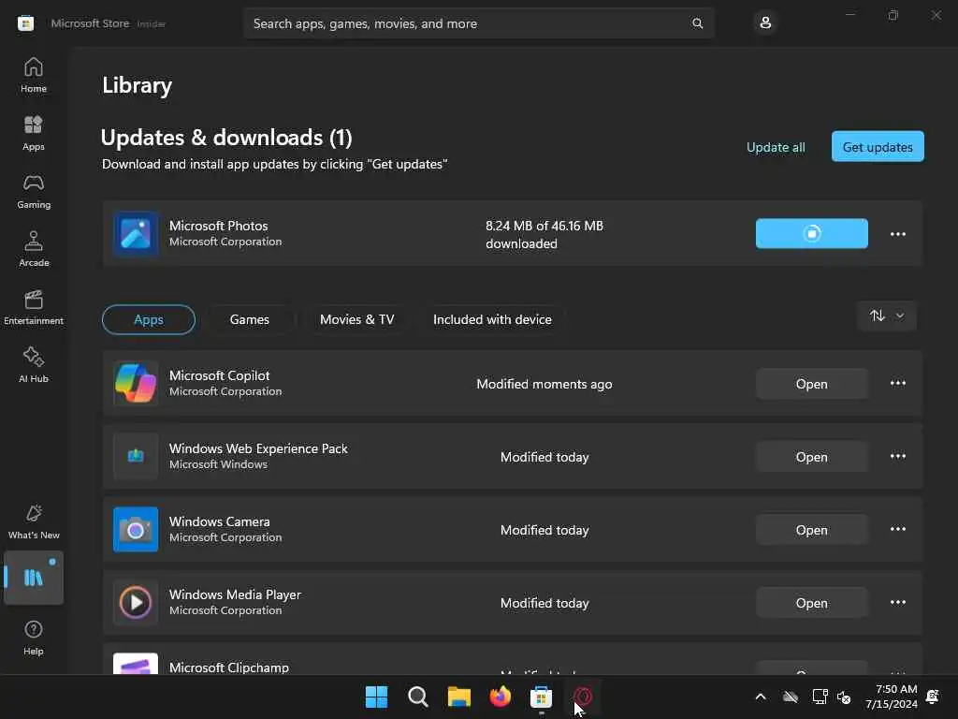This screenshot has width=958, height=719.
Task: Open the Entertainment section
Action: click(x=34, y=307)
